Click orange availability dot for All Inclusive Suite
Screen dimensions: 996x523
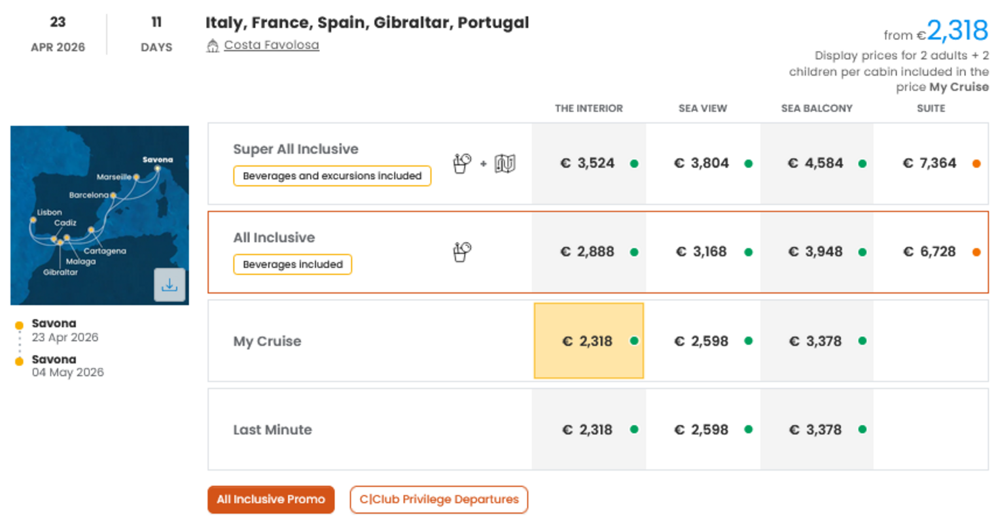[x=976, y=252]
